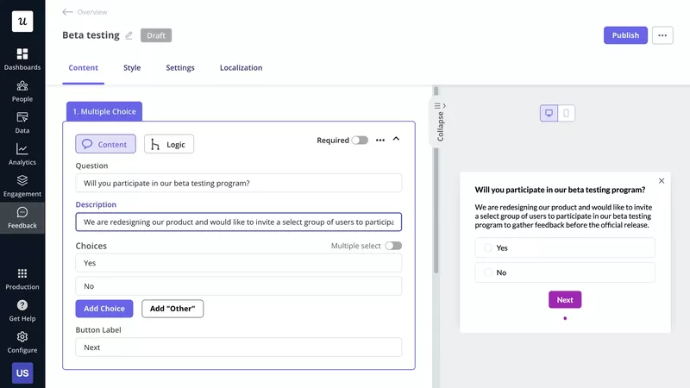Switch preview to mobile view

567,113
